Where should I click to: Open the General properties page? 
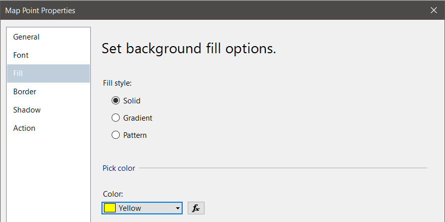[26, 37]
